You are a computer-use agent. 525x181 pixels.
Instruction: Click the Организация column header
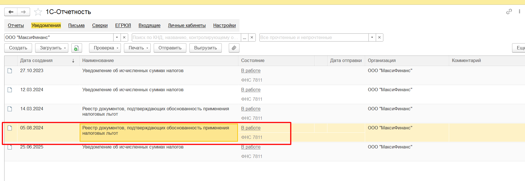click(x=407, y=61)
